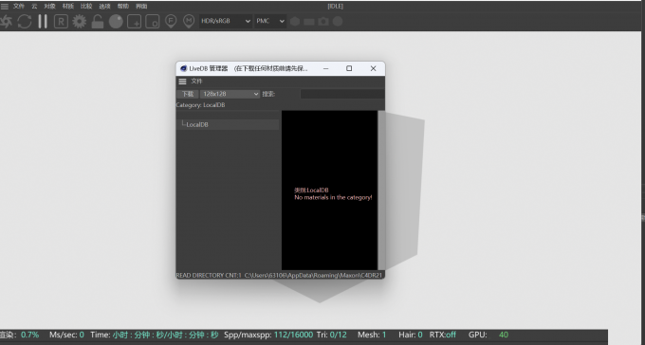Click the Tri: 0/12 status entry
This screenshot has height=345, width=645.
click(332, 335)
